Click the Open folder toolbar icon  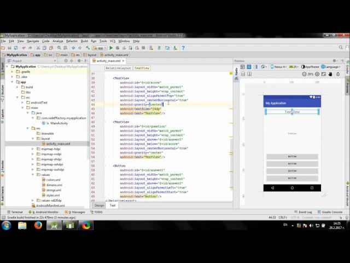(x=3, y=48)
